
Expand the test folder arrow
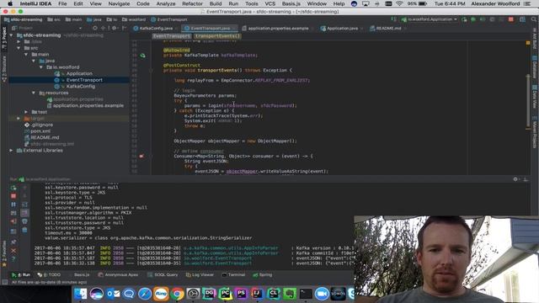pyautogui.click(x=26, y=112)
